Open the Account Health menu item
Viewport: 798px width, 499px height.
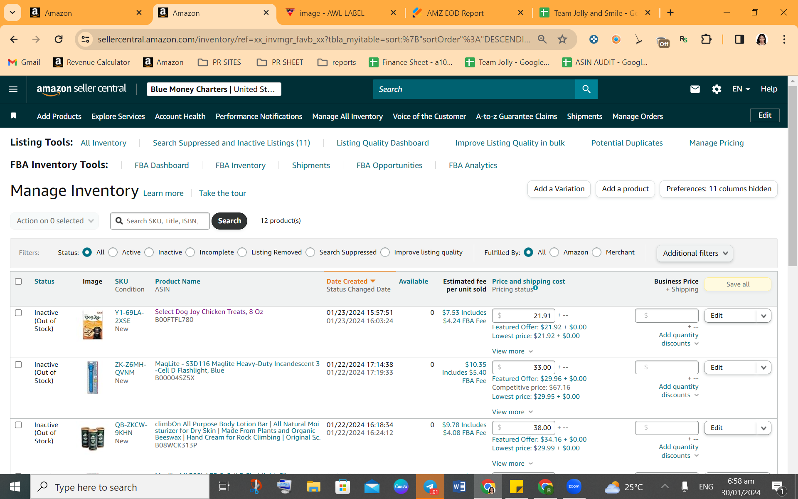pyautogui.click(x=180, y=116)
